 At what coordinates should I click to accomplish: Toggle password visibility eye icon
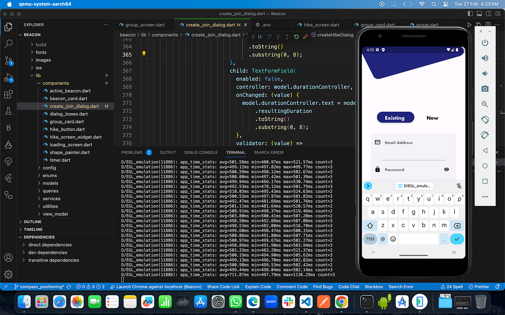click(x=447, y=170)
